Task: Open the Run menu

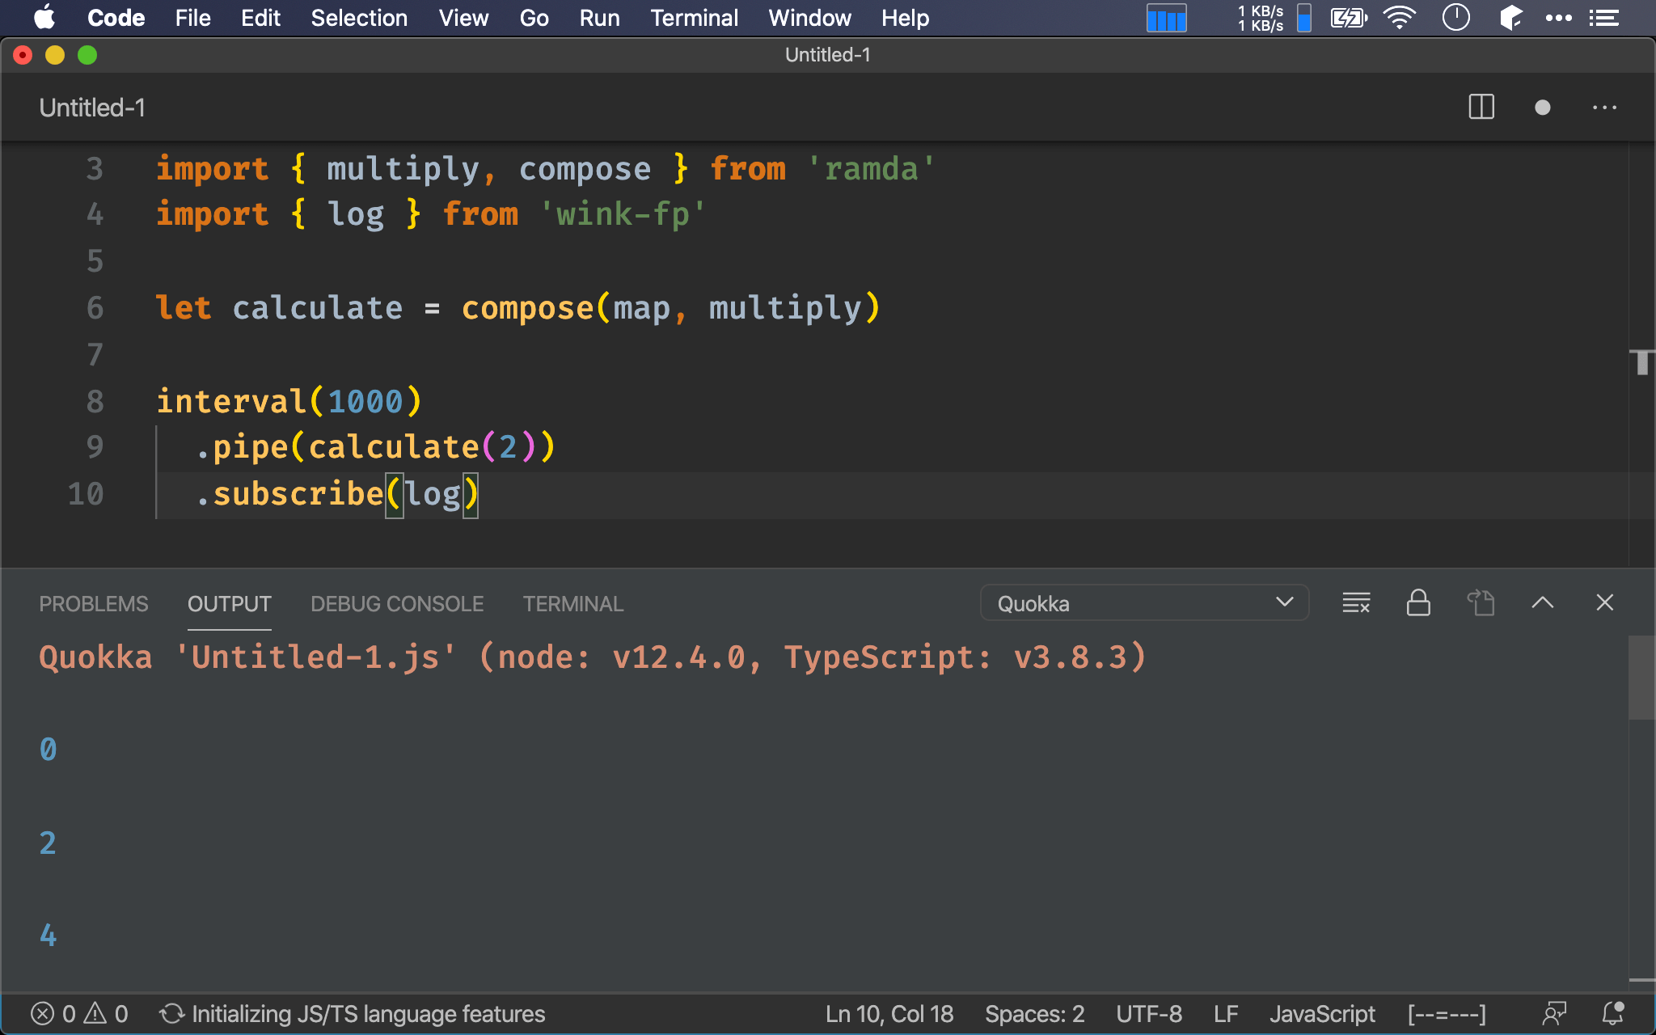Action: 599,18
